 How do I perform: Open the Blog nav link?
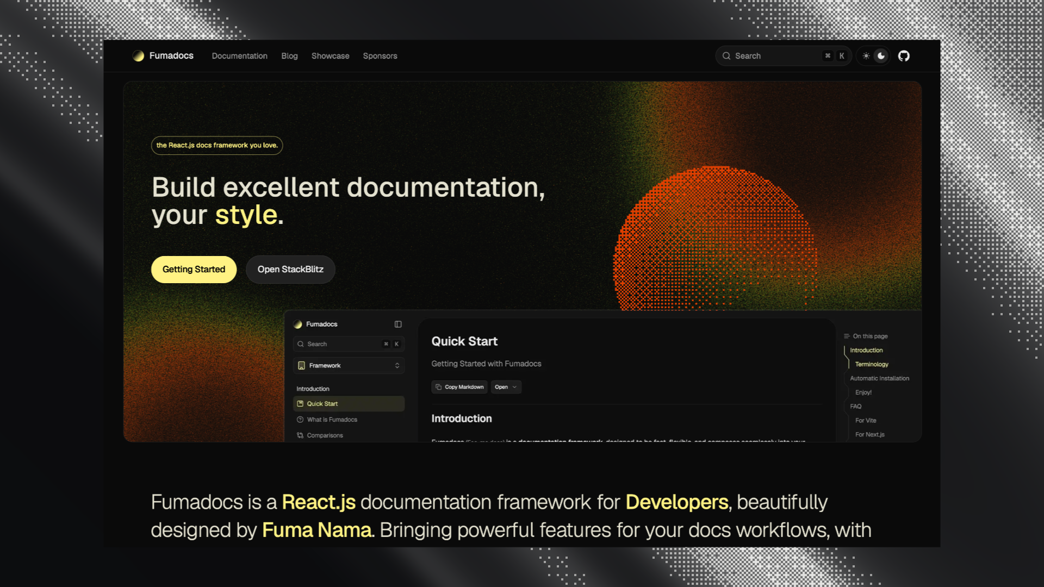(x=289, y=56)
